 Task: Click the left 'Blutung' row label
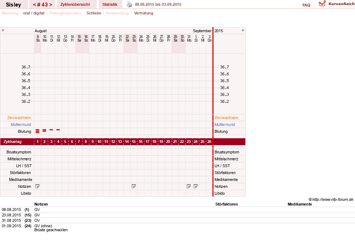point(25,132)
